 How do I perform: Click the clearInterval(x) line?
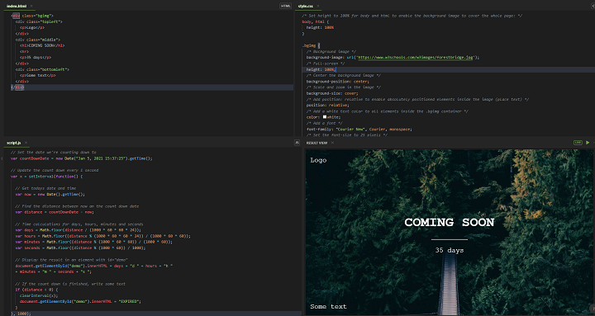(39, 295)
